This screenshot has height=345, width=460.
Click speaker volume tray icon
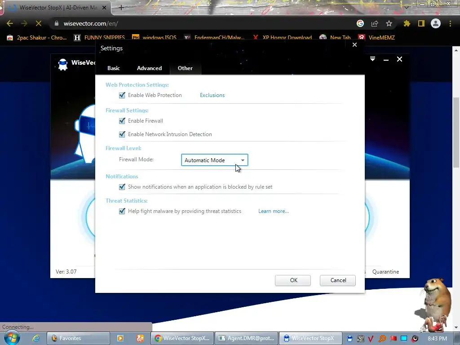(415, 339)
